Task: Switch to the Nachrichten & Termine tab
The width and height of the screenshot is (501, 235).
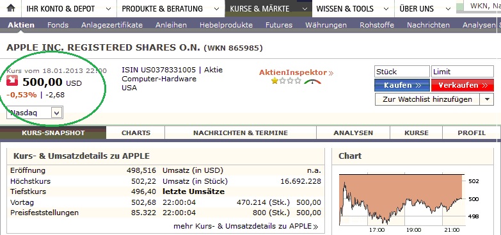Action: click(241, 133)
